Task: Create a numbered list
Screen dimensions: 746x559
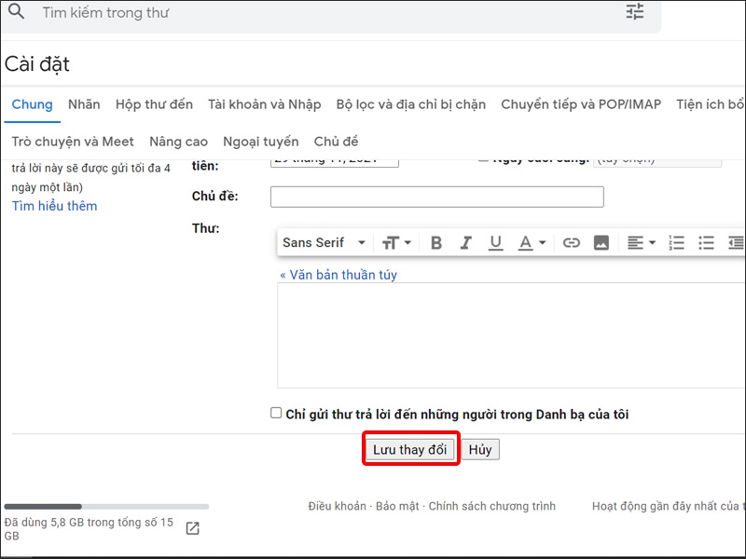Action: (x=677, y=242)
